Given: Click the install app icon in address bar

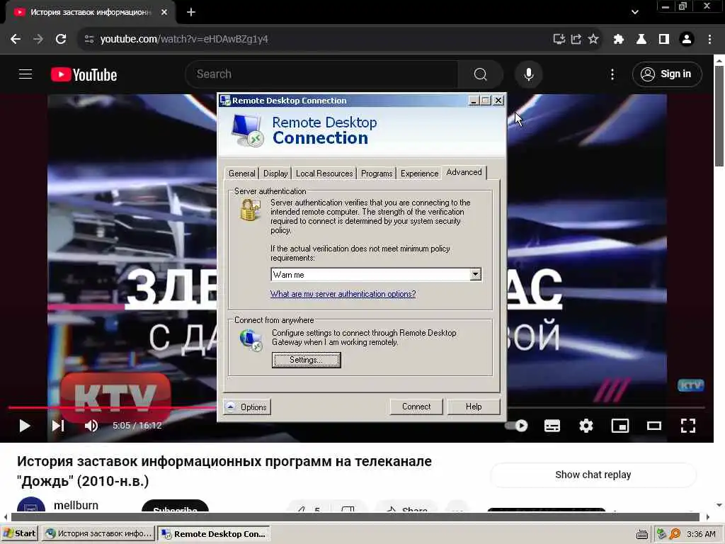Looking at the screenshot, I should click(559, 39).
